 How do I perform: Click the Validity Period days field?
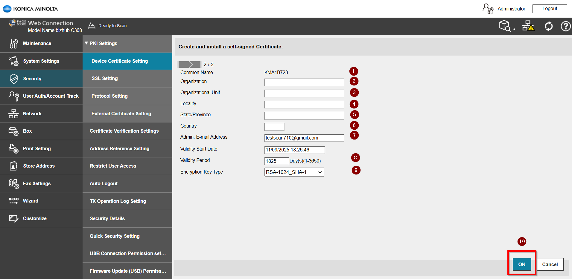click(276, 161)
